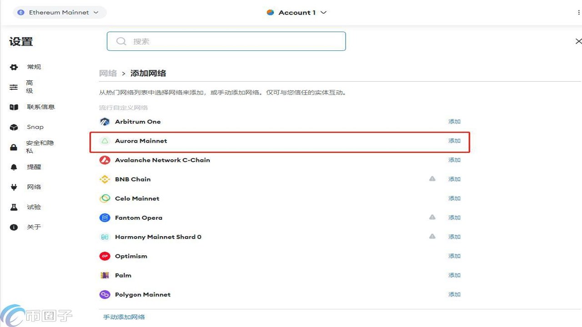Image resolution: width=582 pixels, height=327 pixels.
Task: Close the settings page
Action: 578,41
